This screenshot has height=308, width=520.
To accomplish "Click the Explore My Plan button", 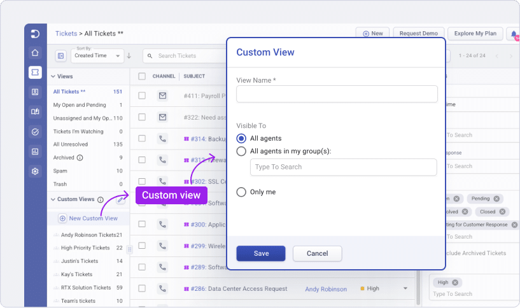I will [x=475, y=34].
